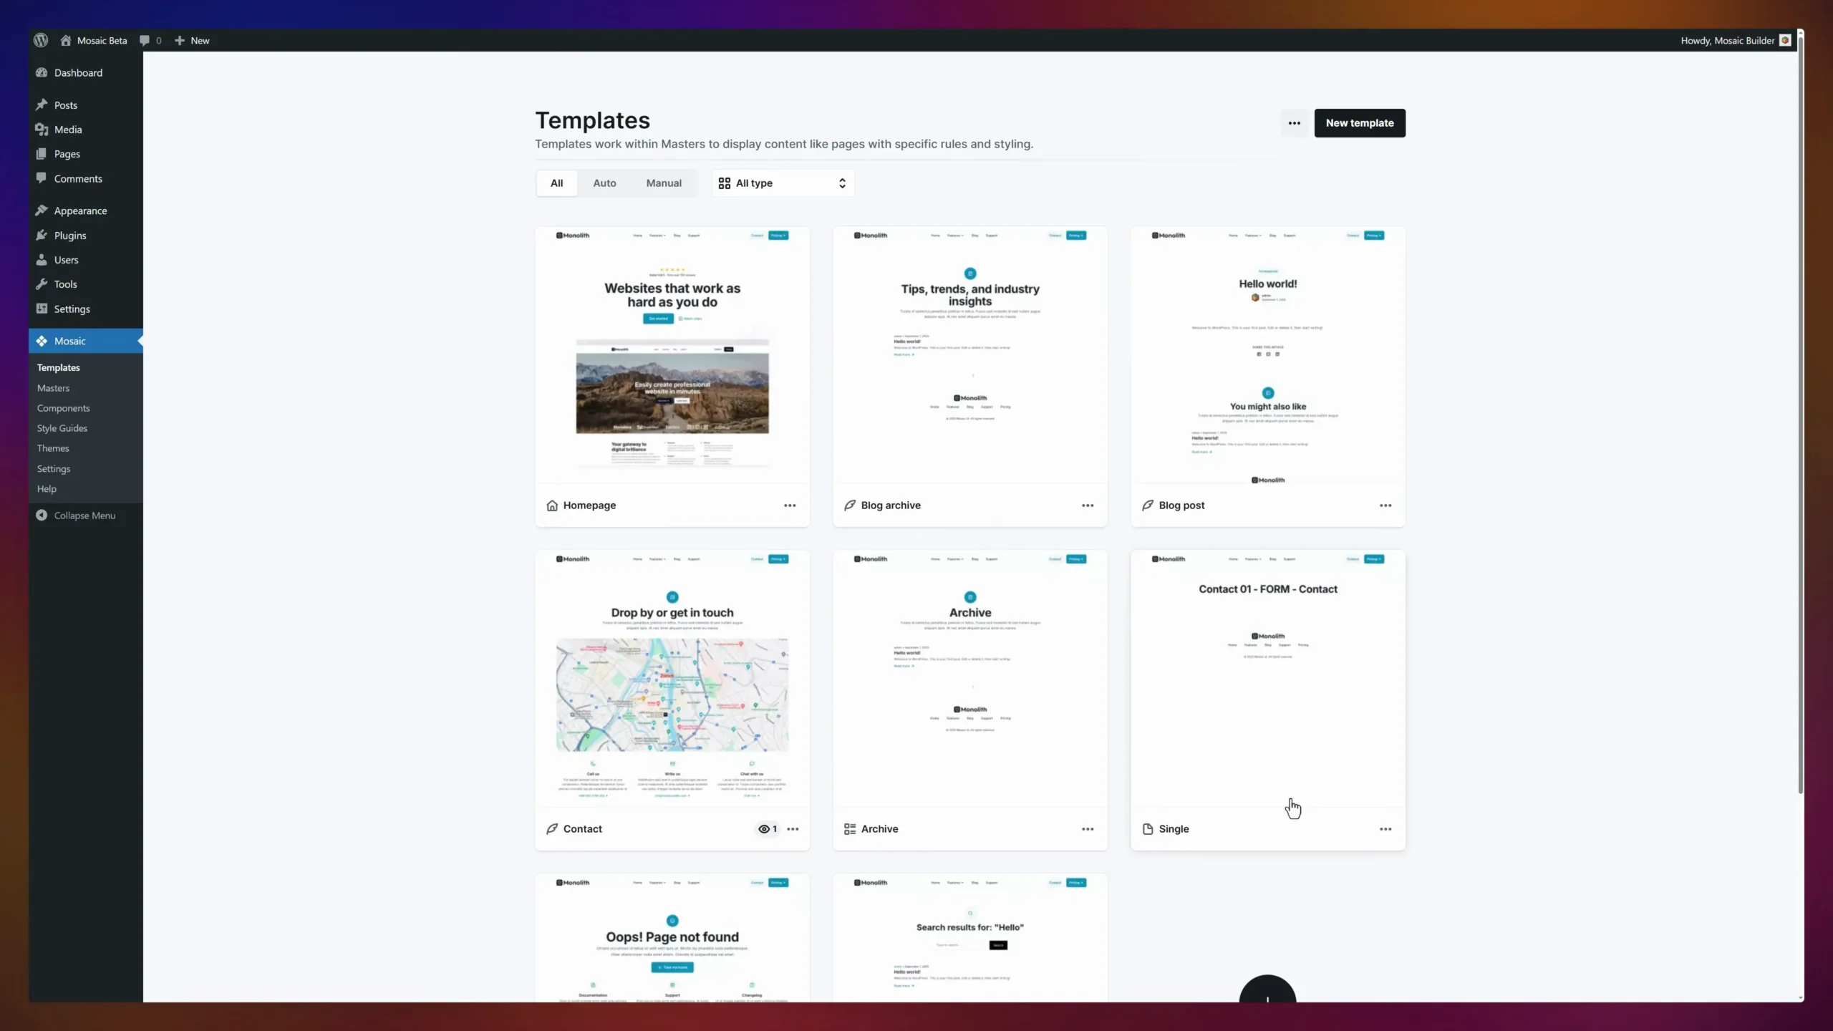
Task: Click the page vertical scrollbar
Action: (1801, 415)
